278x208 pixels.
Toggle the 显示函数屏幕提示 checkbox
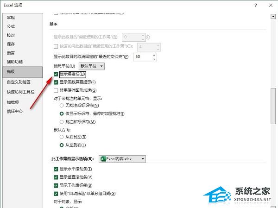pyautogui.click(x=56, y=82)
